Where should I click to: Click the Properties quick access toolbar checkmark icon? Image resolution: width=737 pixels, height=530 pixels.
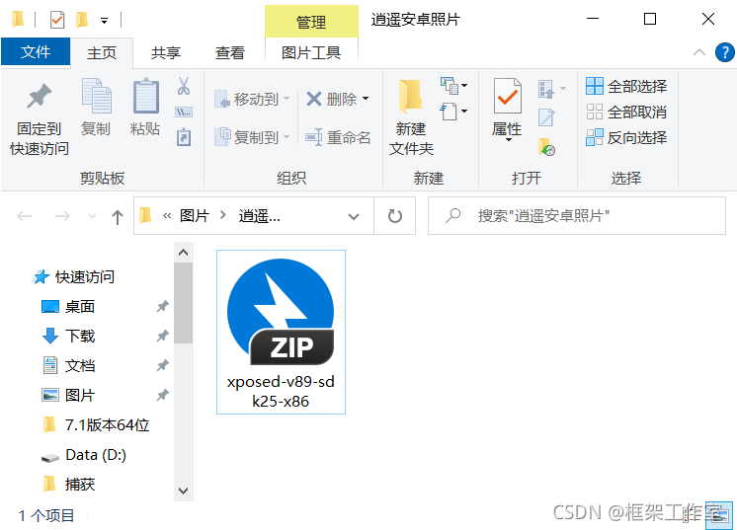click(x=57, y=20)
